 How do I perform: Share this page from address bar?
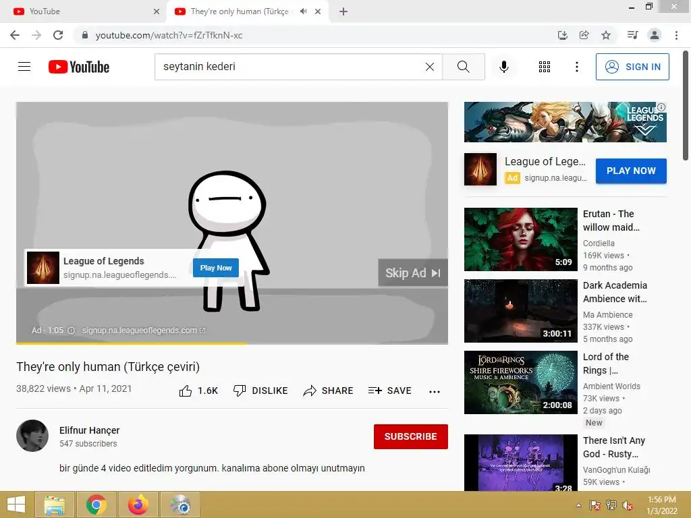(584, 35)
